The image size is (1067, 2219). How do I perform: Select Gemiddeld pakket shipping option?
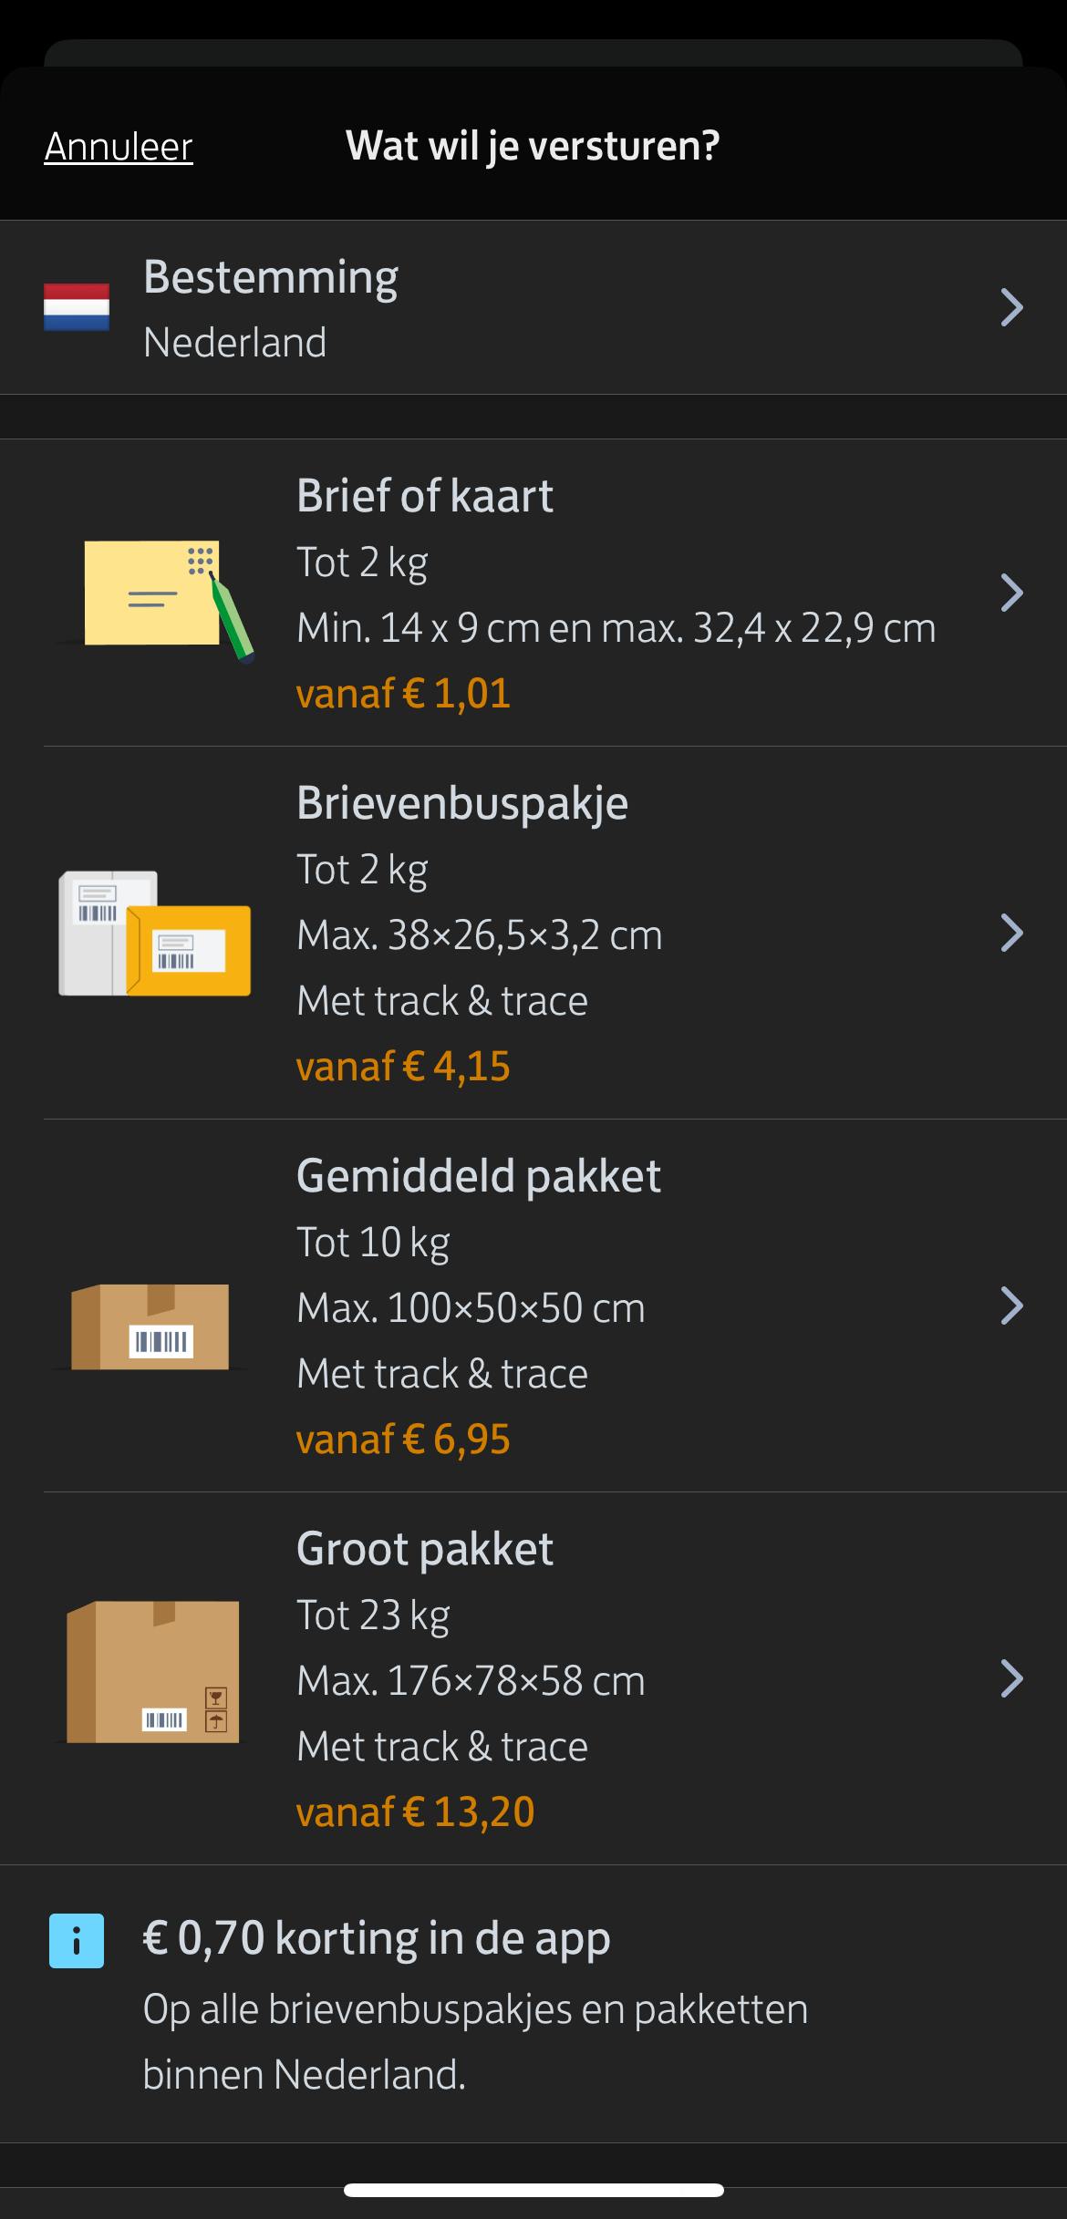[479, 1176]
